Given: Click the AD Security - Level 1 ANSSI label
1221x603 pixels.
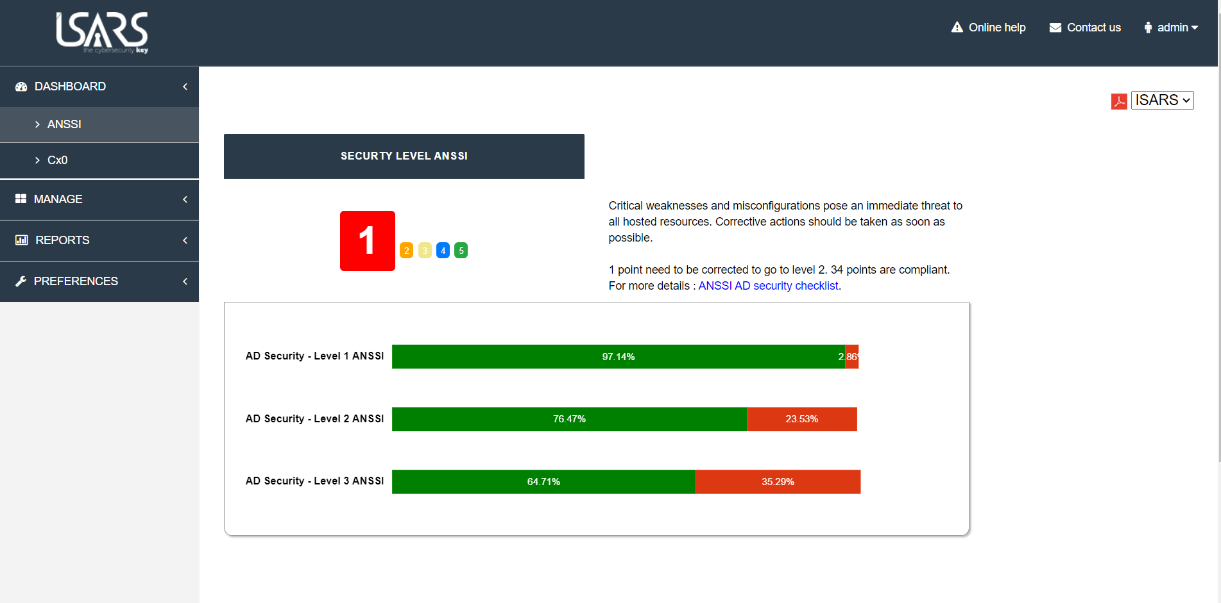Looking at the screenshot, I should coord(314,356).
